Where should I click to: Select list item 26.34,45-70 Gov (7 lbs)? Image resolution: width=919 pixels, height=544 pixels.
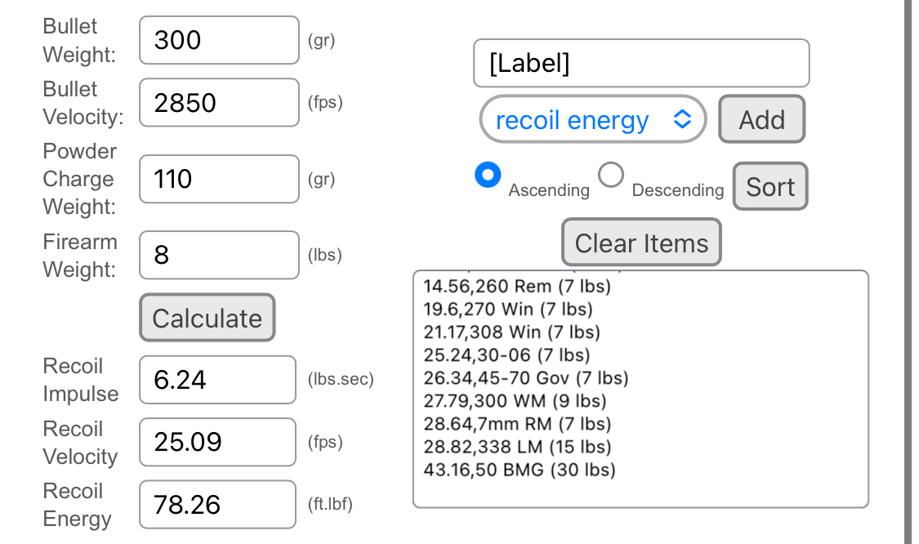pyautogui.click(x=526, y=378)
